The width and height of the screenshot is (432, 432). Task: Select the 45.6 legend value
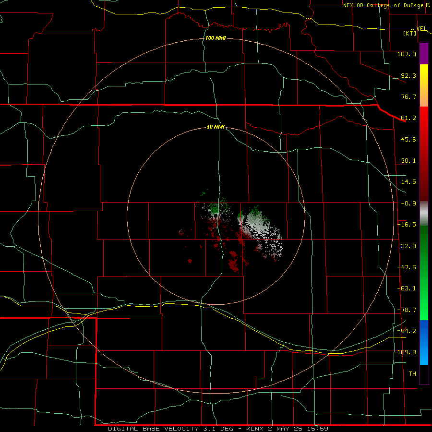click(408, 139)
